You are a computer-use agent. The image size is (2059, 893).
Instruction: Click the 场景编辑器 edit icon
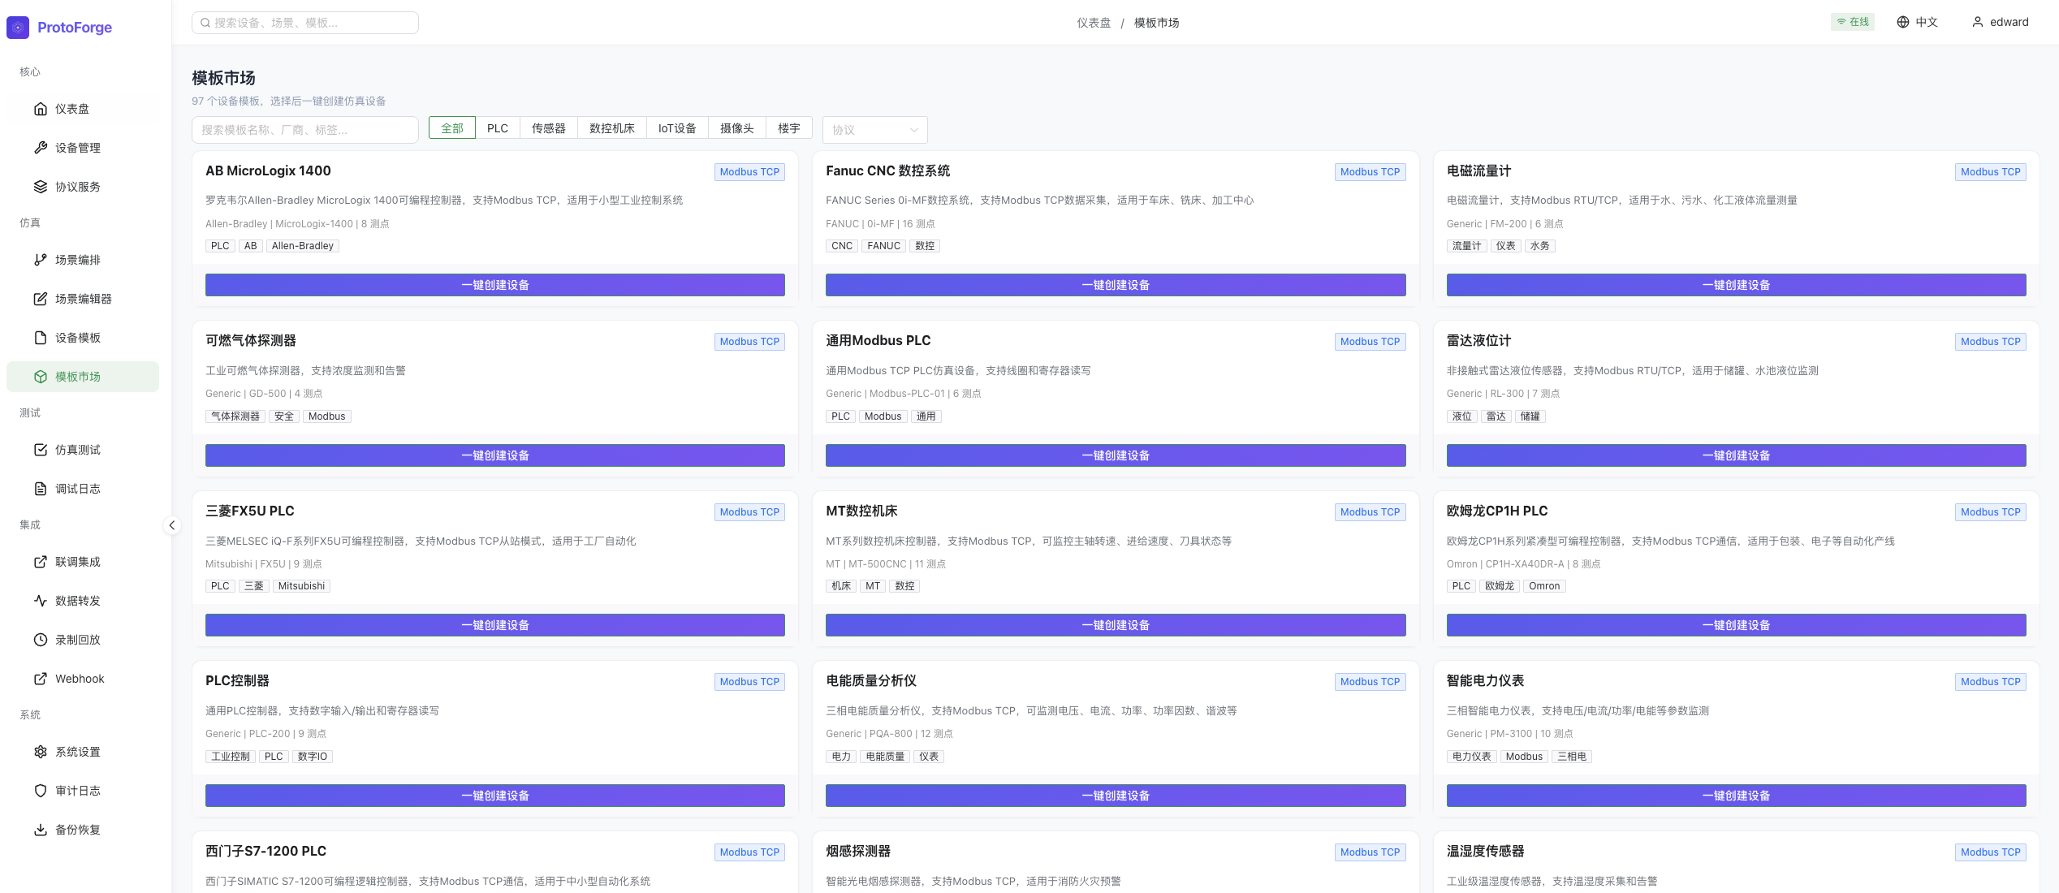pyautogui.click(x=41, y=299)
